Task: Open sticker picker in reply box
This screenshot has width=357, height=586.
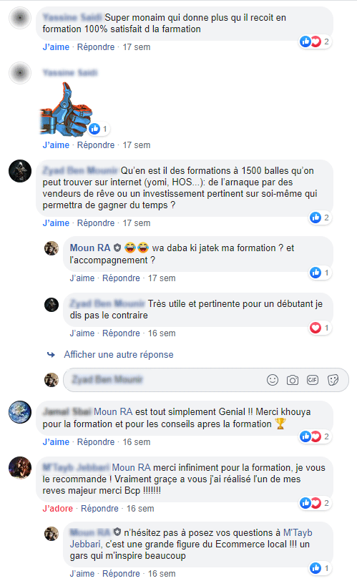Action: [x=333, y=380]
